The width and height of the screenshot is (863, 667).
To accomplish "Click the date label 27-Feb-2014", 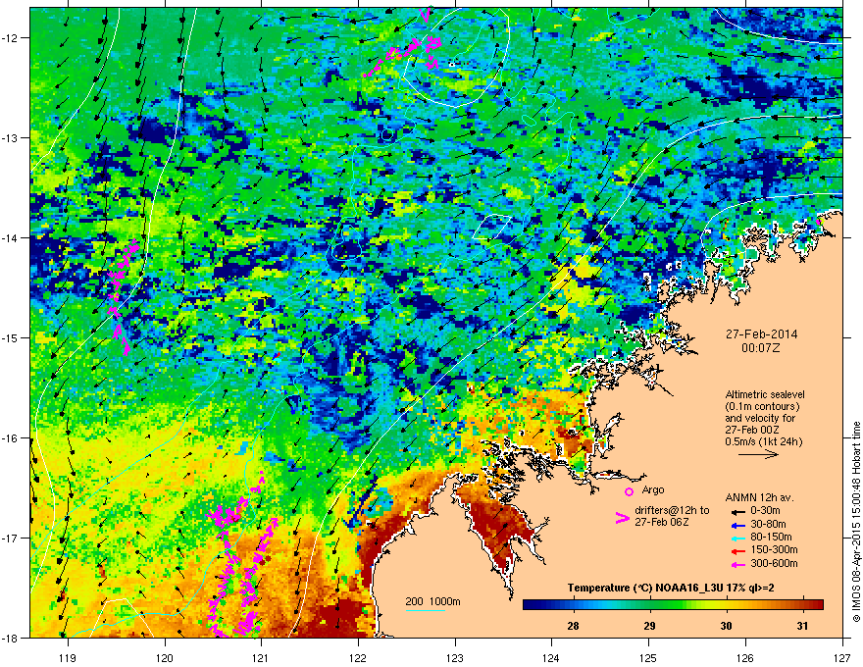I will (761, 334).
